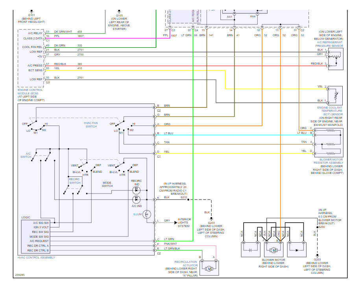Click the blower motor resistor assembly box
The image size is (362, 290).
(x=329, y=143)
